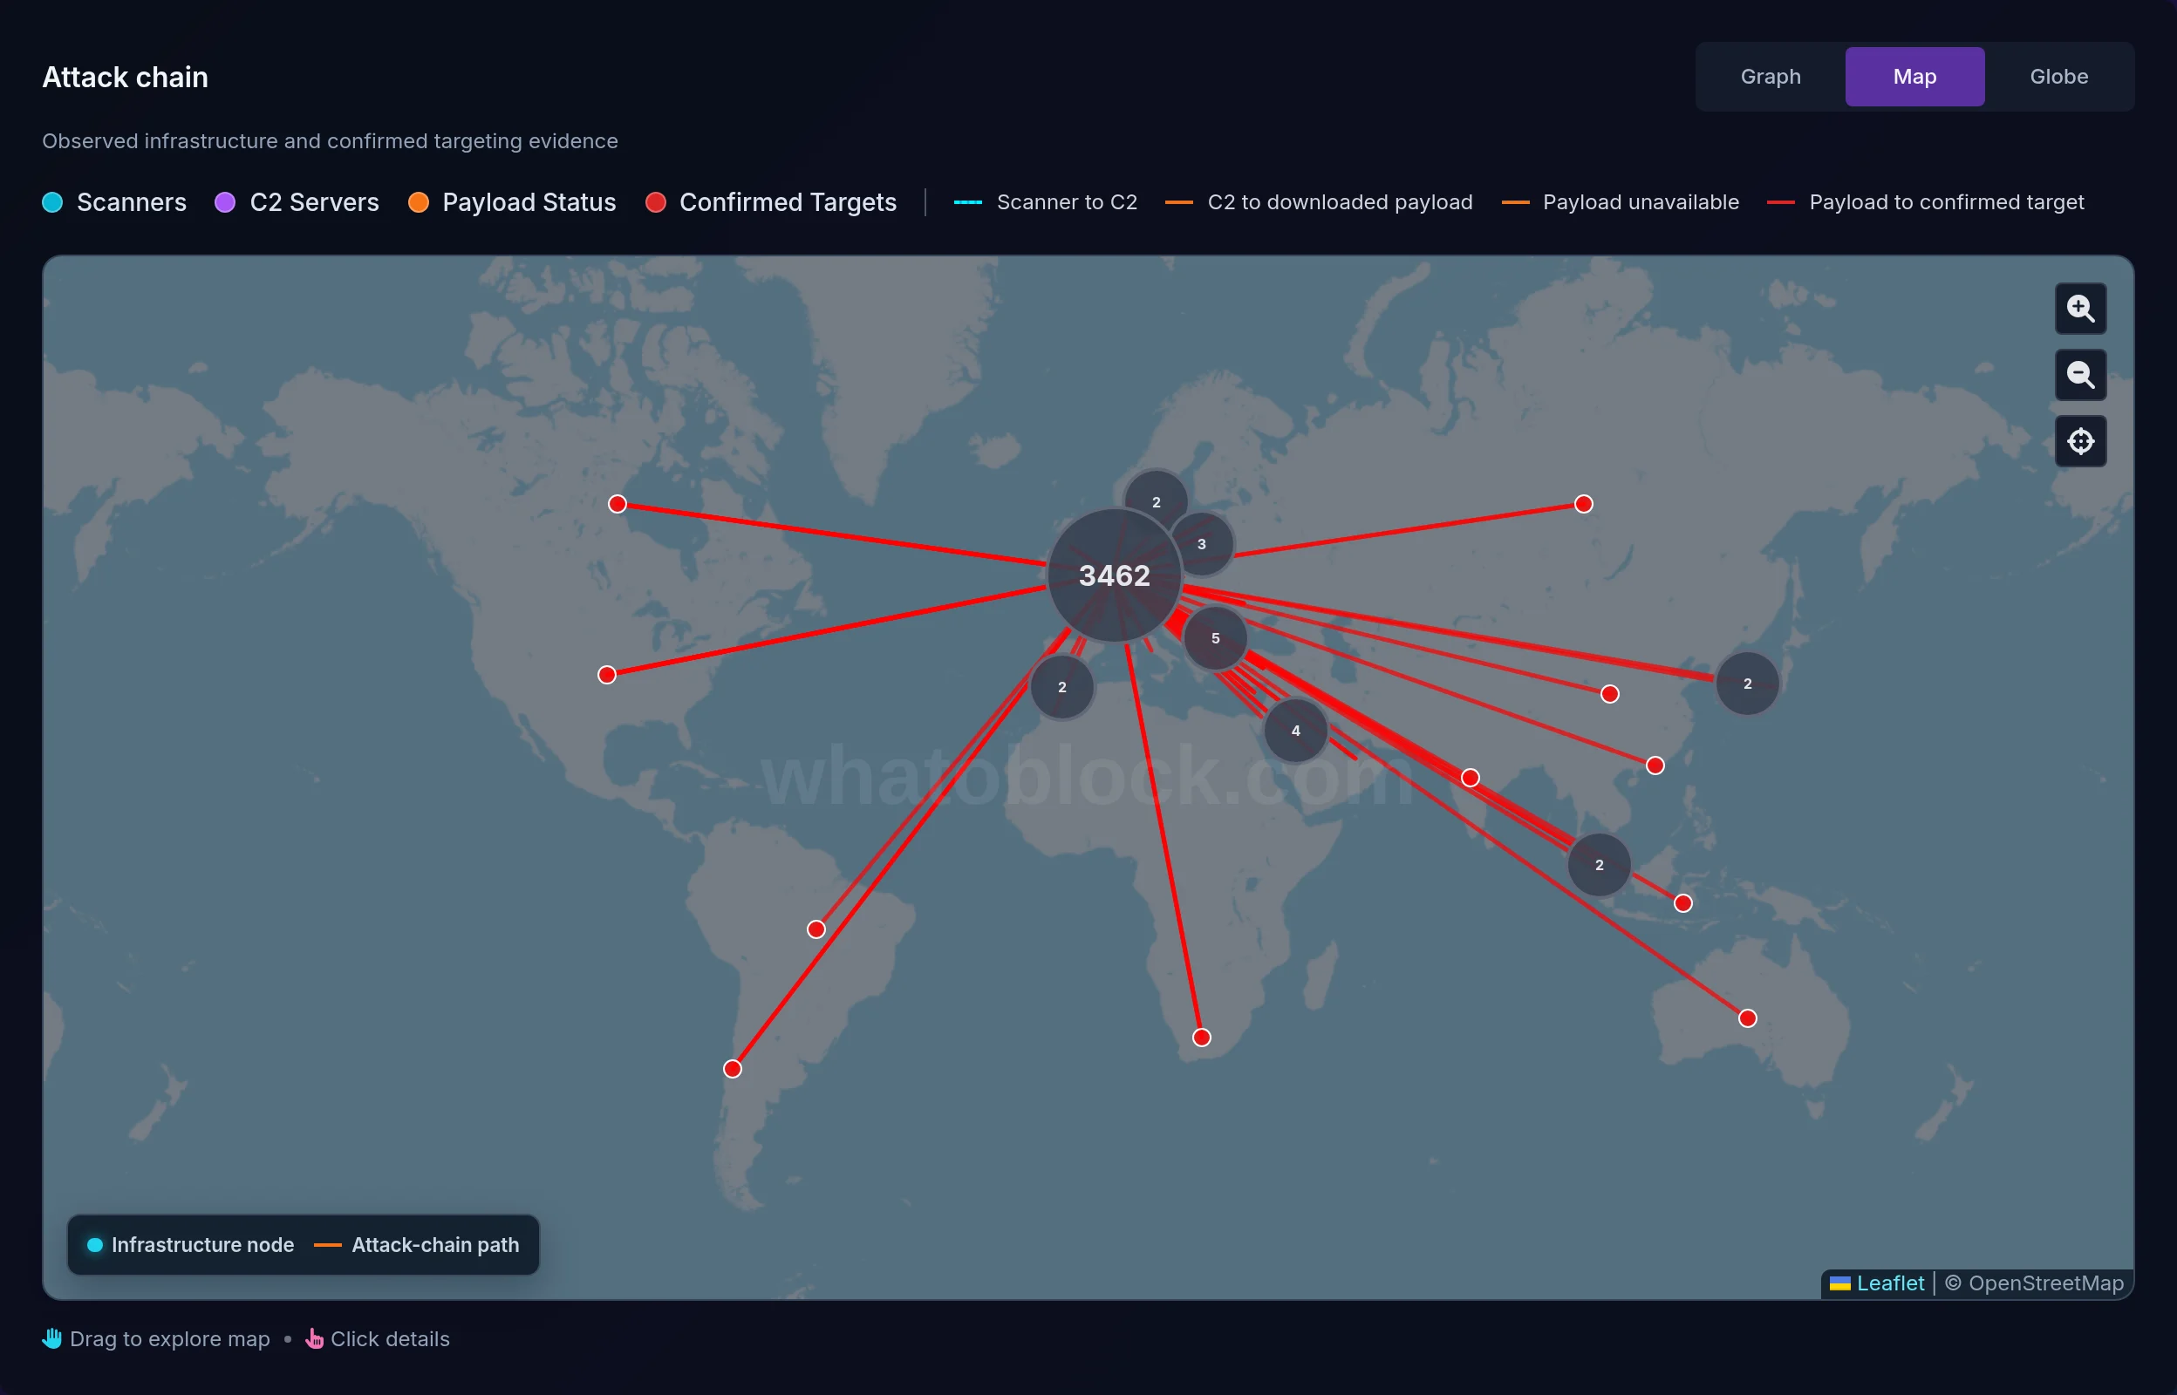Image resolution: width=2177 pixels, height=1395 pixels.
Task: Select the red target marker in southern Argentina
Action: point(732,1070)
